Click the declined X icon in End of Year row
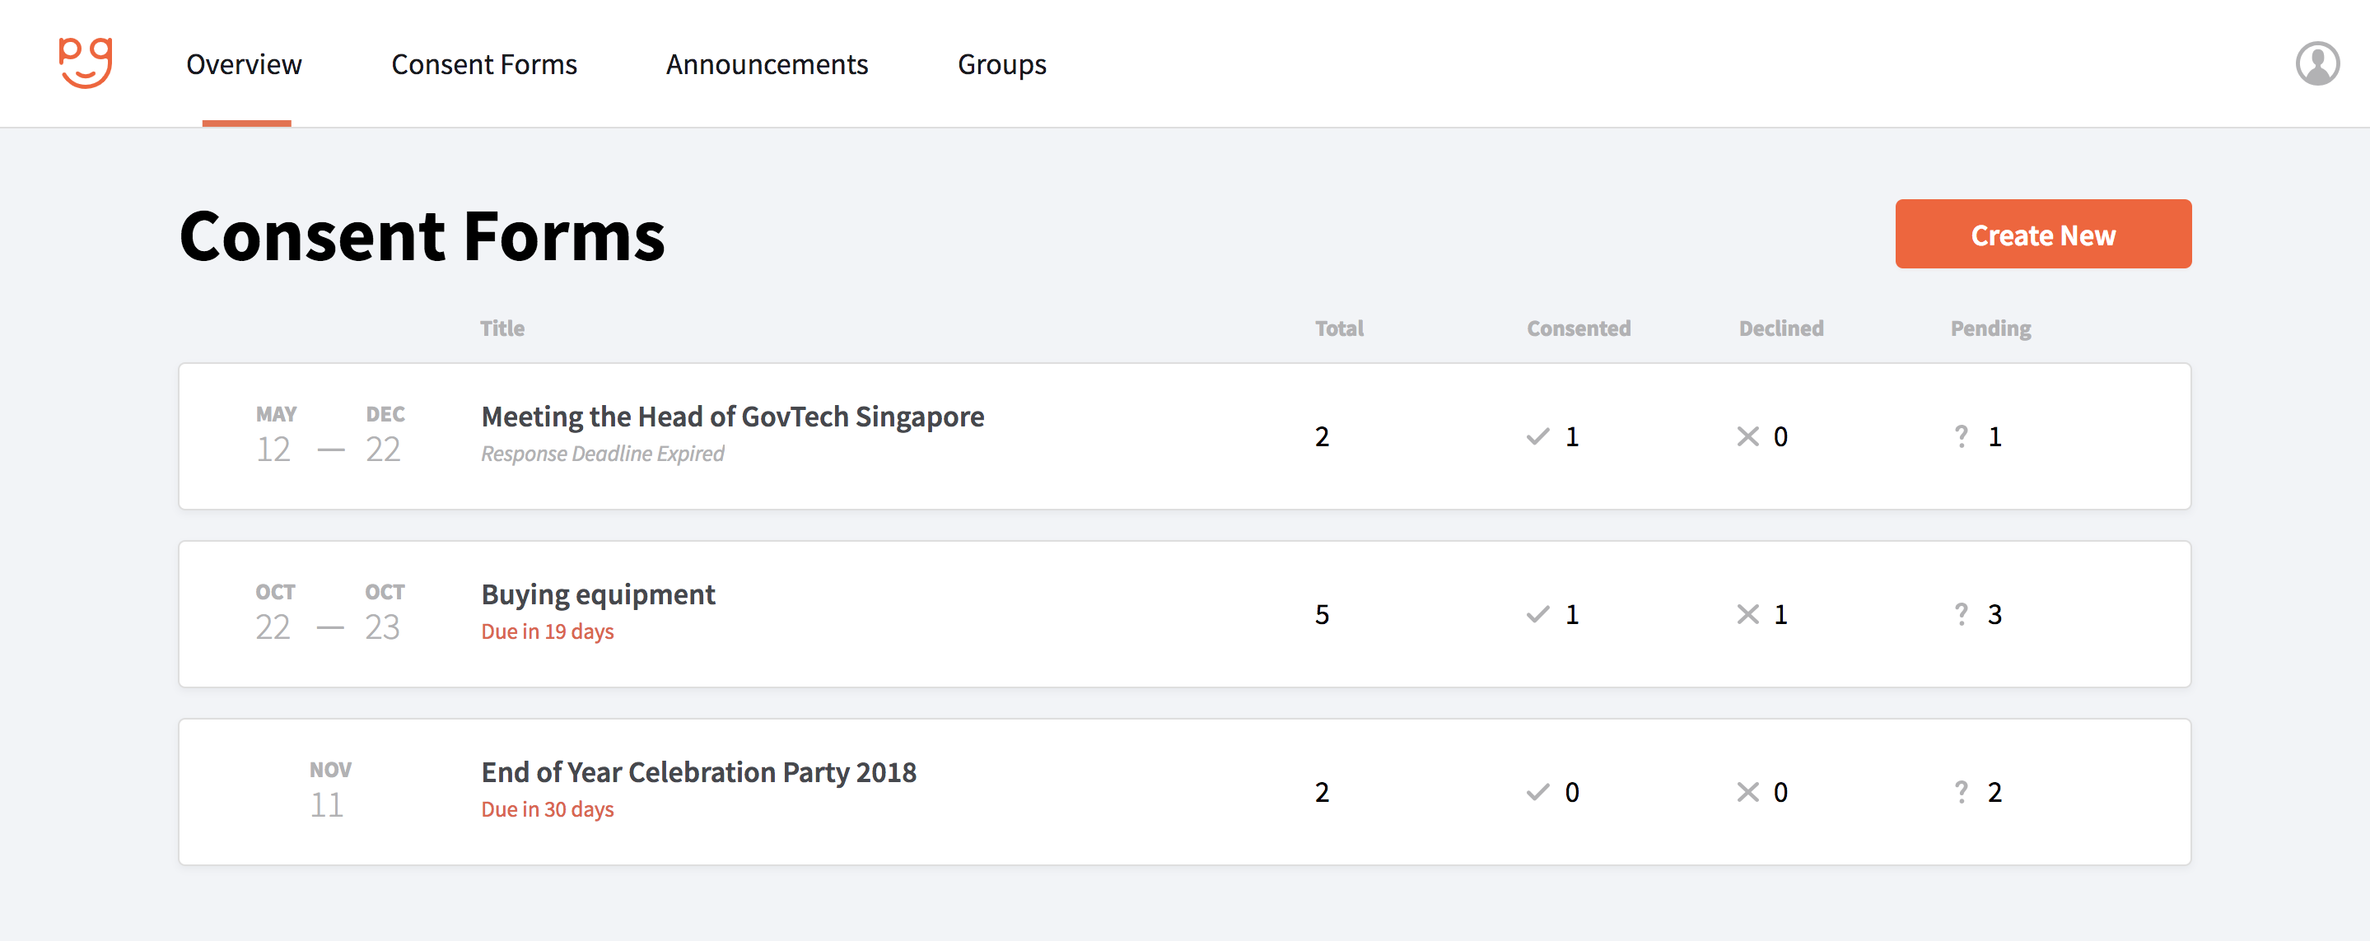Viewport: 2370px width, 941px height. click(1747, 792)
